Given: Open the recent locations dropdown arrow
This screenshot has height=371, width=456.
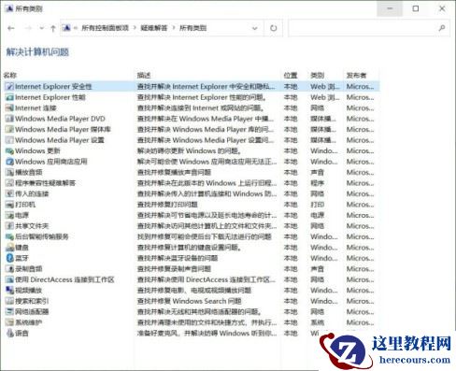Looking at the screenshot, I should coord(41,28).
